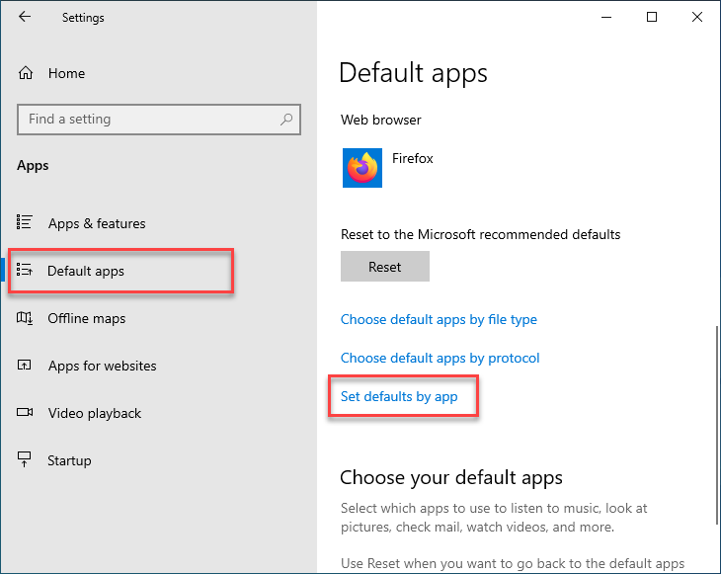Screen dimensions: 721x574
Task: Click the search magnifier icon
Action: point(286,120)
